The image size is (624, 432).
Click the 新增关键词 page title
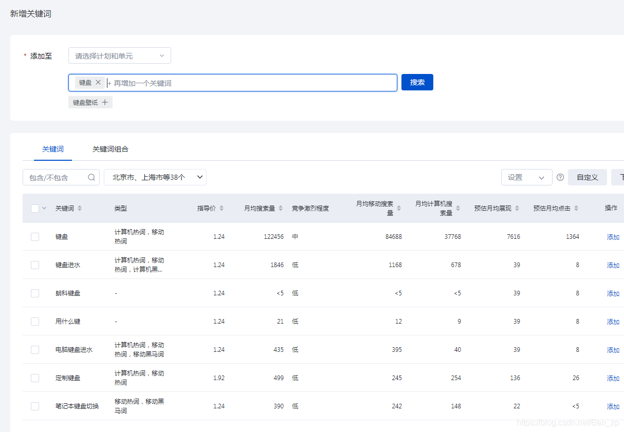pyautogui.click(x=31, y=14)
